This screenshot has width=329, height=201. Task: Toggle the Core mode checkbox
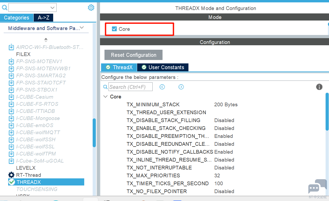(114, 29)
